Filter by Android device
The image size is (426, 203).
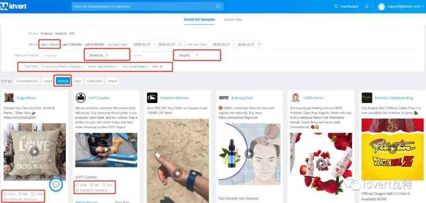(x=61, y=33)
